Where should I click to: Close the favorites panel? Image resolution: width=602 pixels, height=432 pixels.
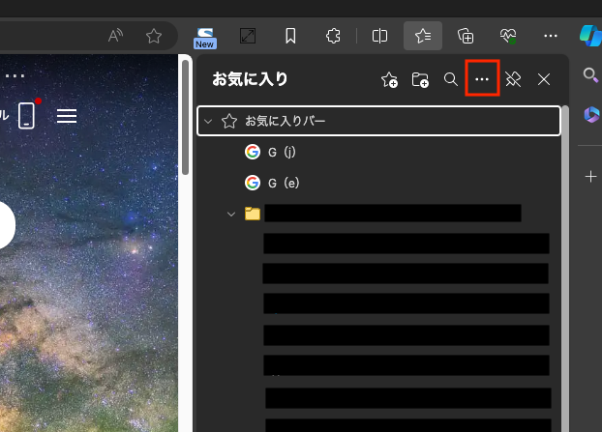click(544, 79)
